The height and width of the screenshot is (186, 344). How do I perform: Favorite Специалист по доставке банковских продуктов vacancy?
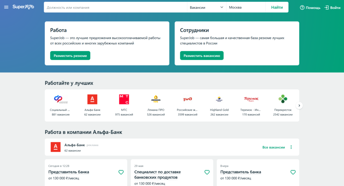click(207, 172)
